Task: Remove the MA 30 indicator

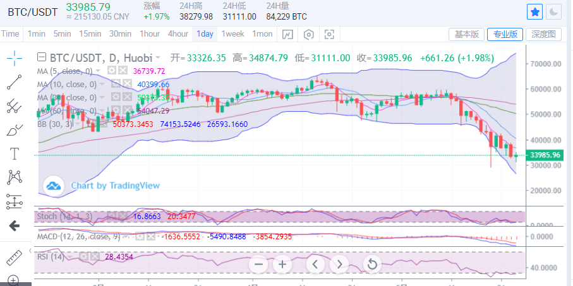Action: 127,97
